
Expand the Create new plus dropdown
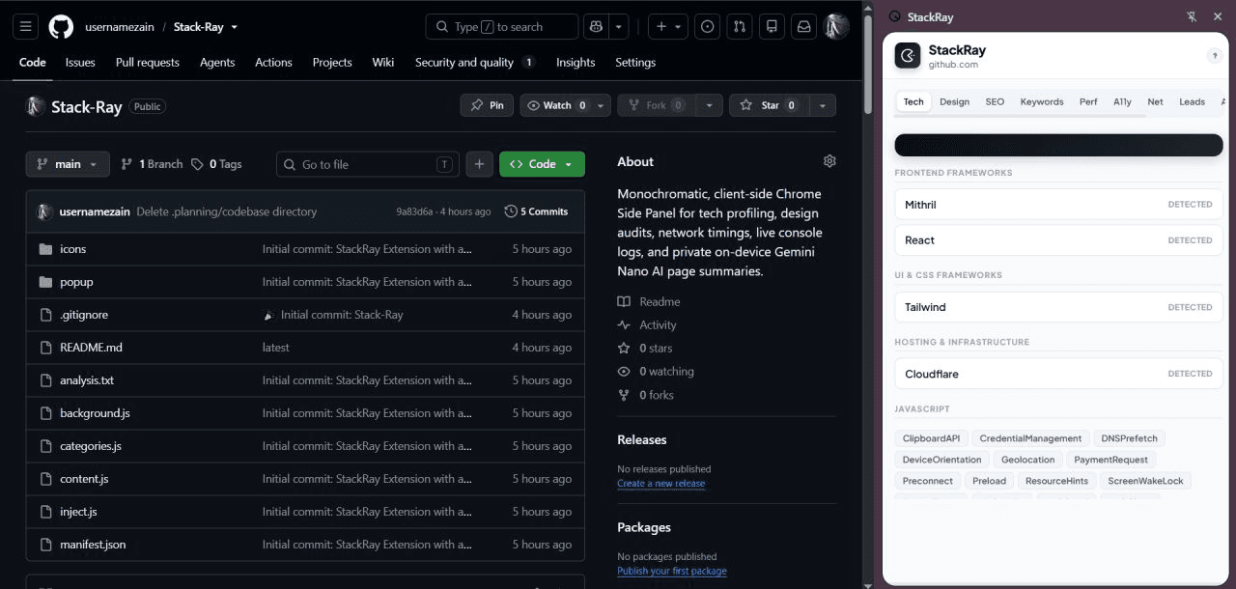point(668,27)
